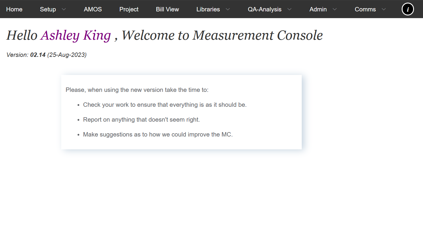
Task: Click the Setup menu label
Action: point(48,9)
